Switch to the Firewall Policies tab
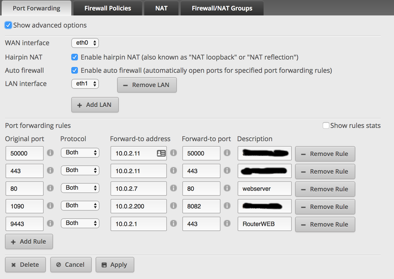Viewport: 394px width, 279px height. [108, 8]
